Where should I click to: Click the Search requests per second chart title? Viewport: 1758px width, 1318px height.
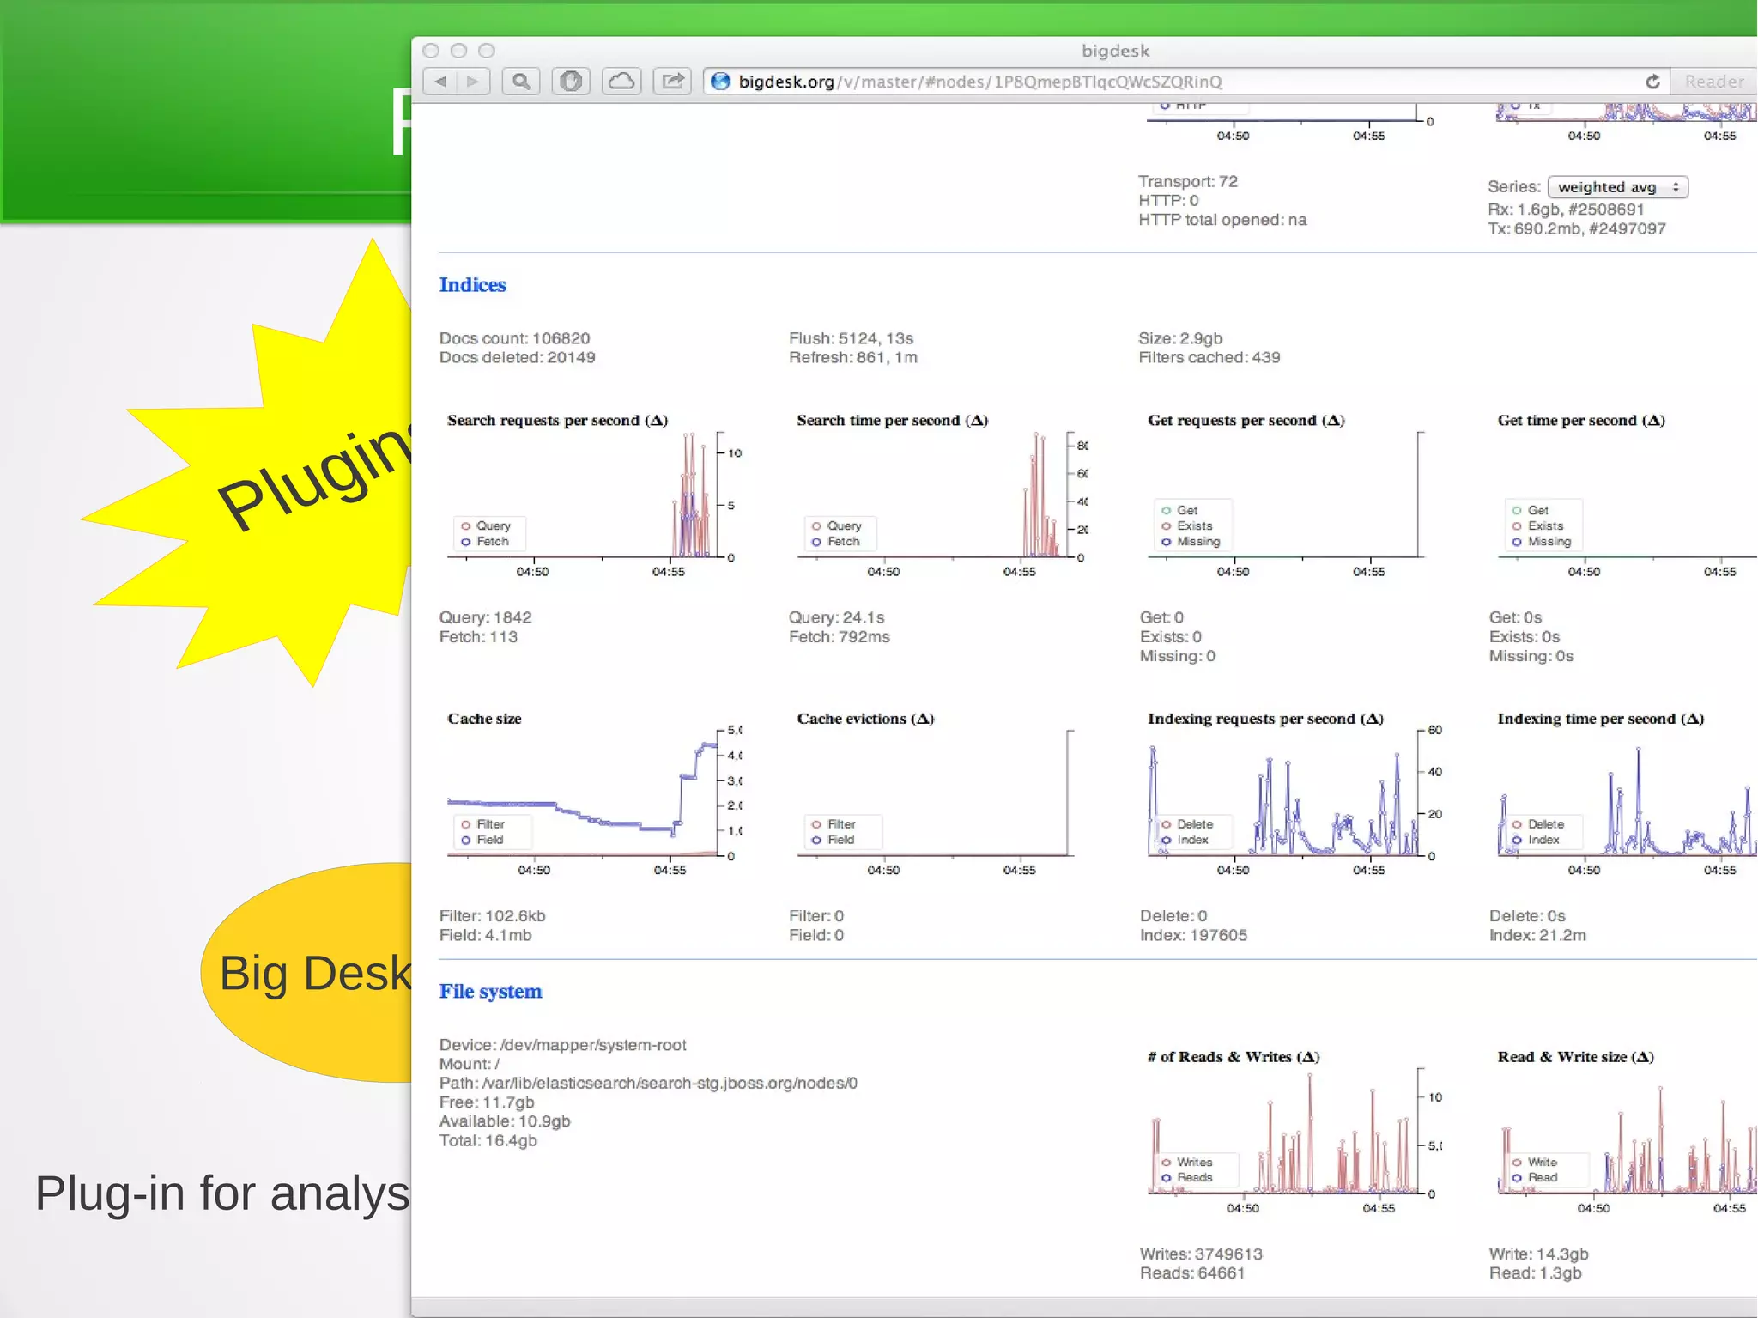(557, 421)
